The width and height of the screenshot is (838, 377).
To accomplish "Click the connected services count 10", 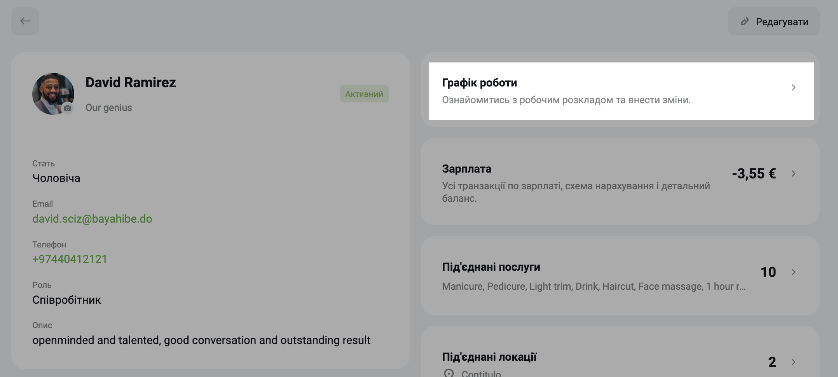I will (x=768, y=272).
